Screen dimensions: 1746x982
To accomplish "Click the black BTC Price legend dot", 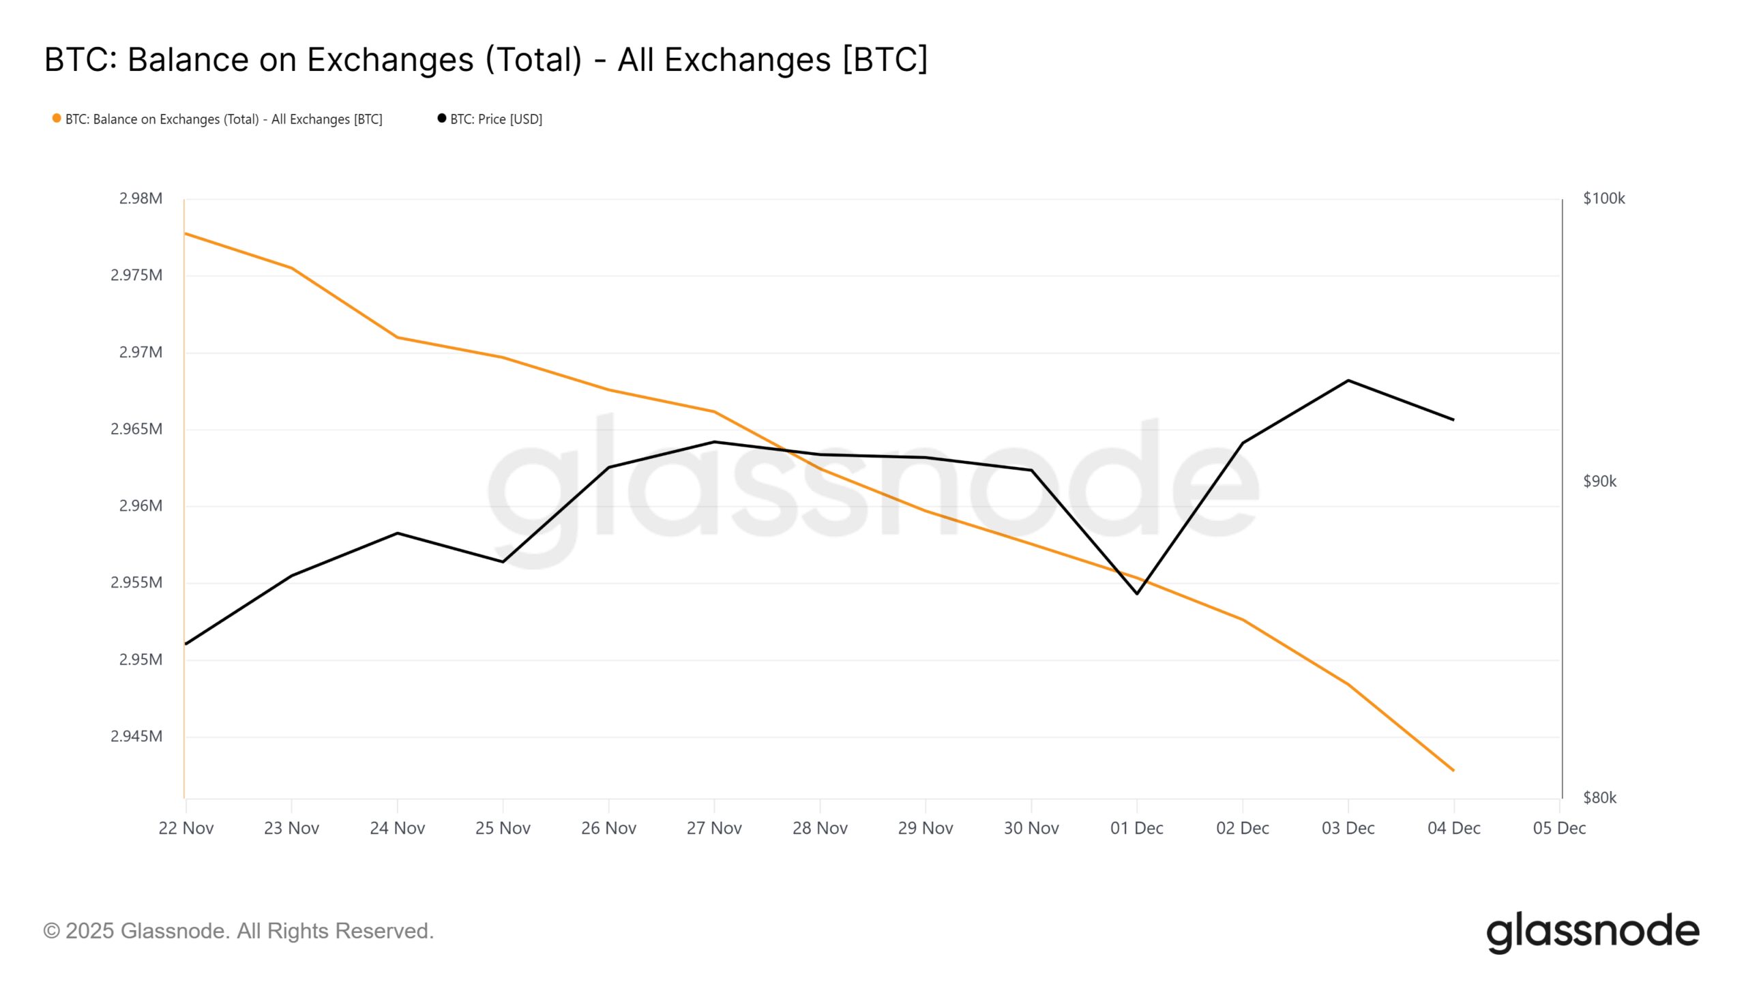I will pos(442,119).
